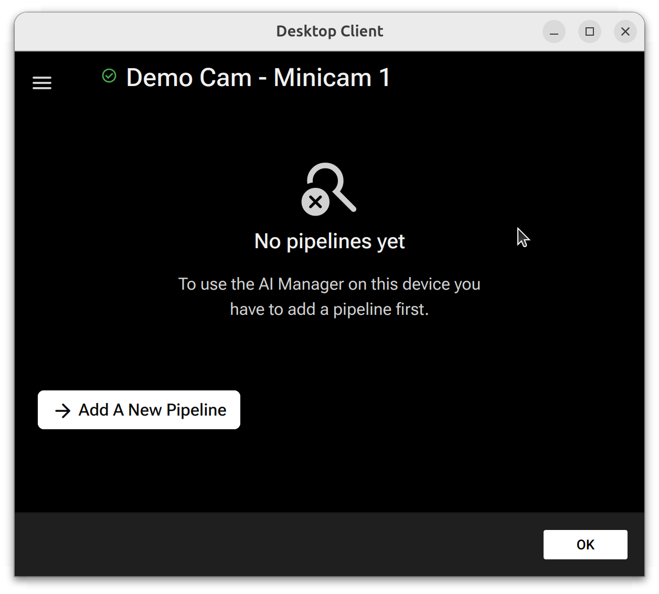Maximize the Desktop Client window
The image size is (659, 594).
pyautogui.click(x=589, y=32)
